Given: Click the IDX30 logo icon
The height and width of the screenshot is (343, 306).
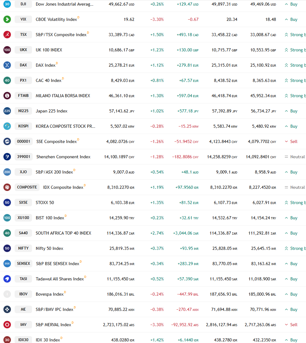Looking at the screenshot, I should point(7,340).
